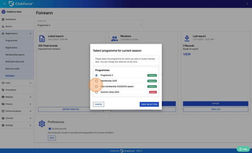Click the footer Clubforce logo
Image resolution: width=252 pixels, height=153 pixels.
coord(127,151)
